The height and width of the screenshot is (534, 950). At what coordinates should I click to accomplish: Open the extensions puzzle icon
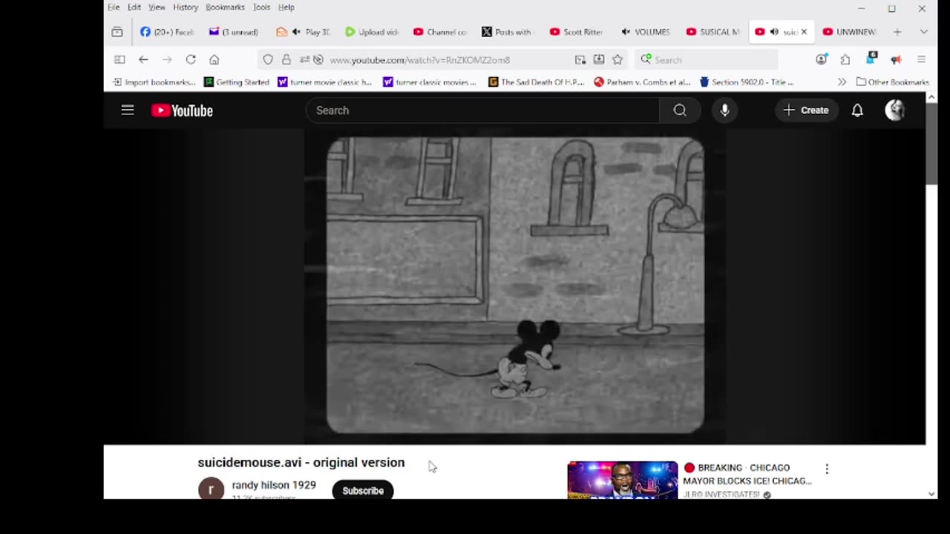coord(845,59)
